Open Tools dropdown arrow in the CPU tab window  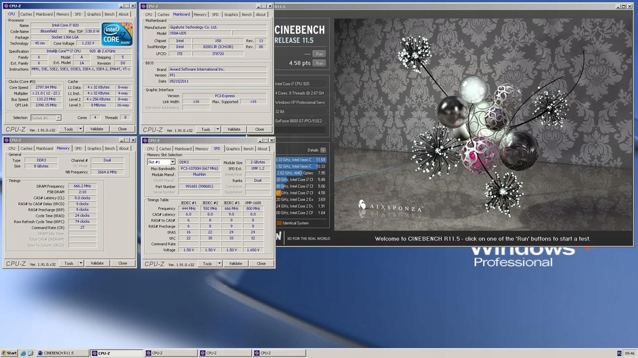tap(80, 129)
